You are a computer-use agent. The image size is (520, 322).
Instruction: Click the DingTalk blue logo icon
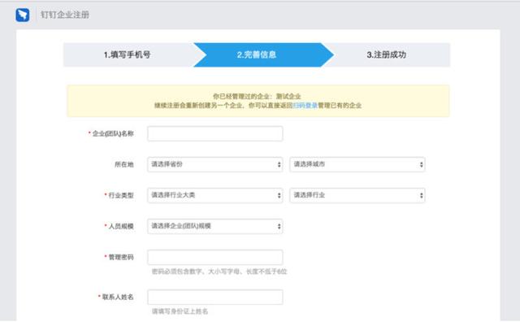(23, 15)
